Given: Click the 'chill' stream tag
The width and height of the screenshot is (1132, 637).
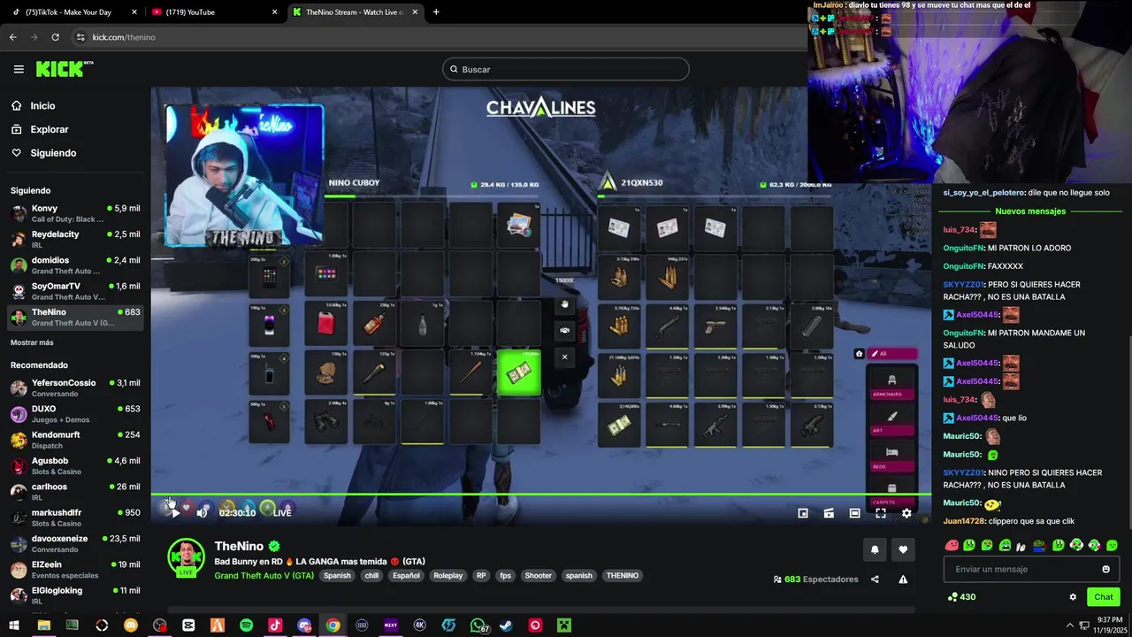Looking at the screenshot, I should 371,576.
